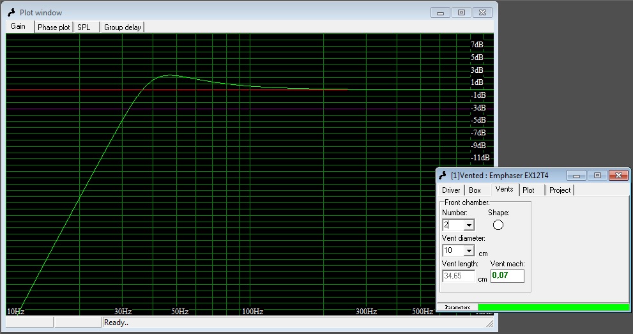
Task: Minimize the Vented Emphaser EX12T4 window
Action: coord(576,175)
